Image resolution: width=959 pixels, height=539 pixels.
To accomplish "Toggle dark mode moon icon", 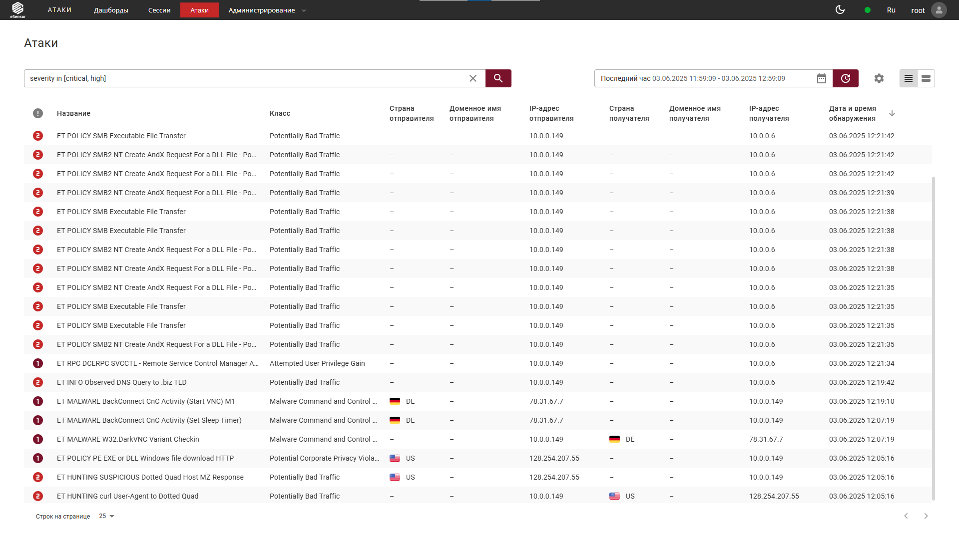I will point(840,10).
